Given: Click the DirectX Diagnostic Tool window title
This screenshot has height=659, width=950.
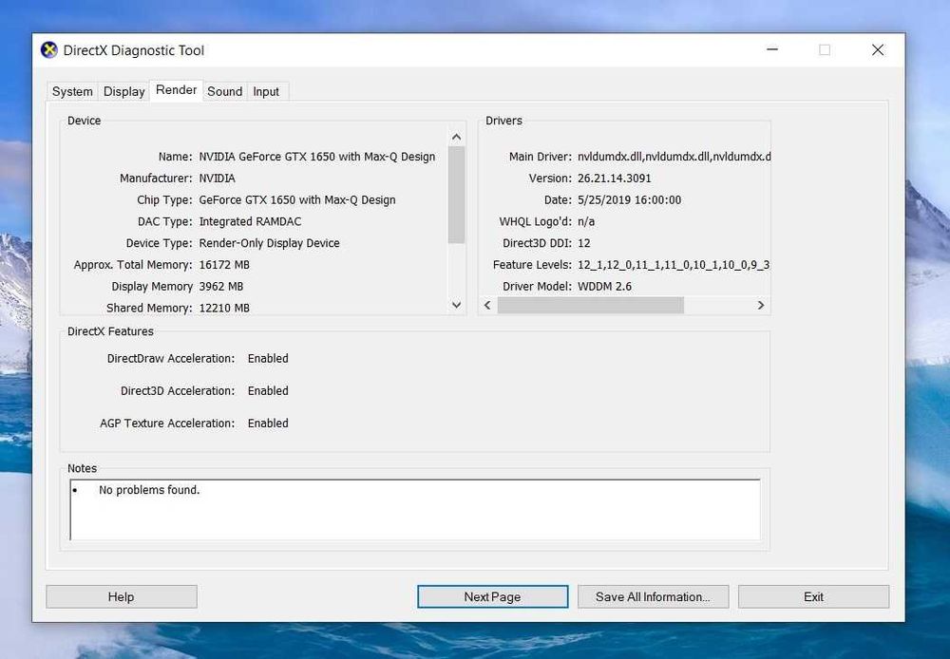Looking at the screenshot, I should (134, 50).
